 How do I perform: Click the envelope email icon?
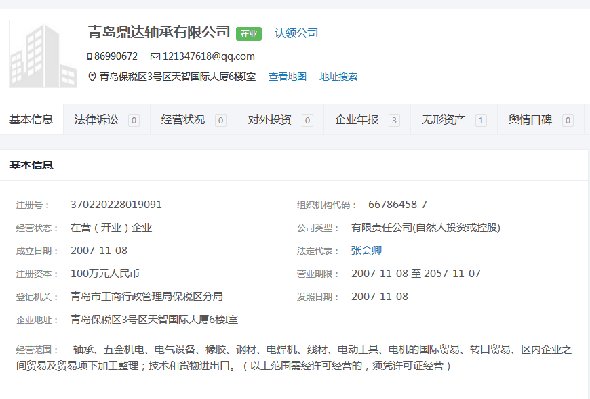(x=155, y=56)
